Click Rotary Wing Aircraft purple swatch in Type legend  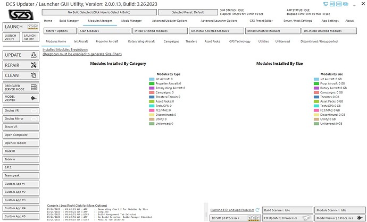coord(152,88)
